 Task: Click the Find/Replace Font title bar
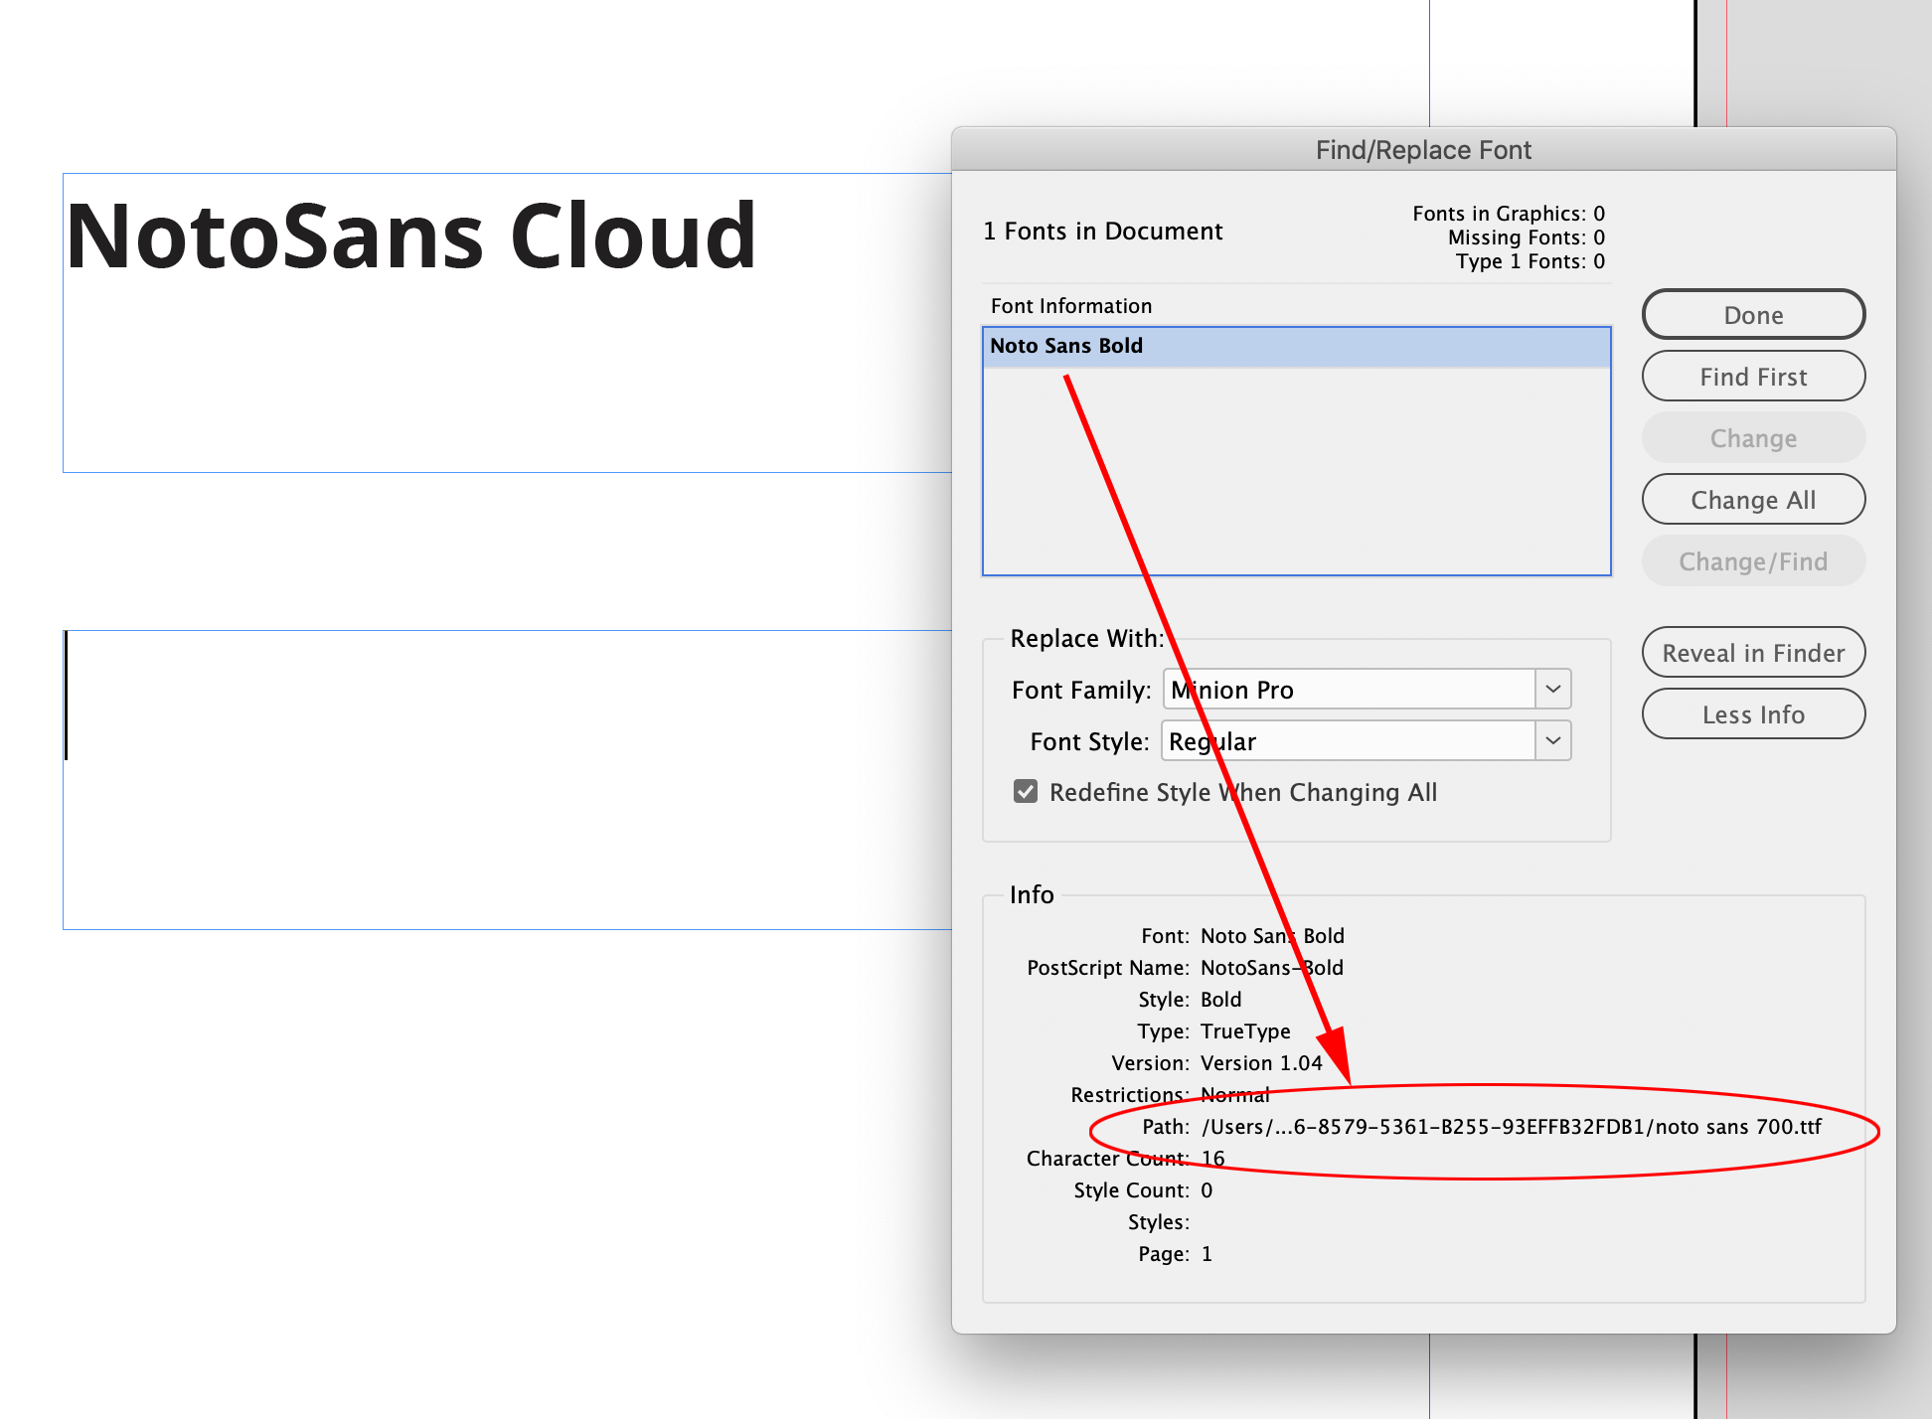(x=1422, y=150)
